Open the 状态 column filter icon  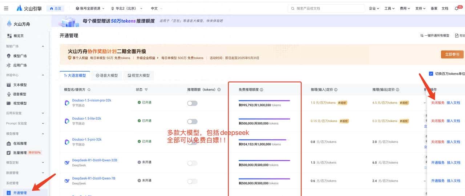click(x=146, y=90)
